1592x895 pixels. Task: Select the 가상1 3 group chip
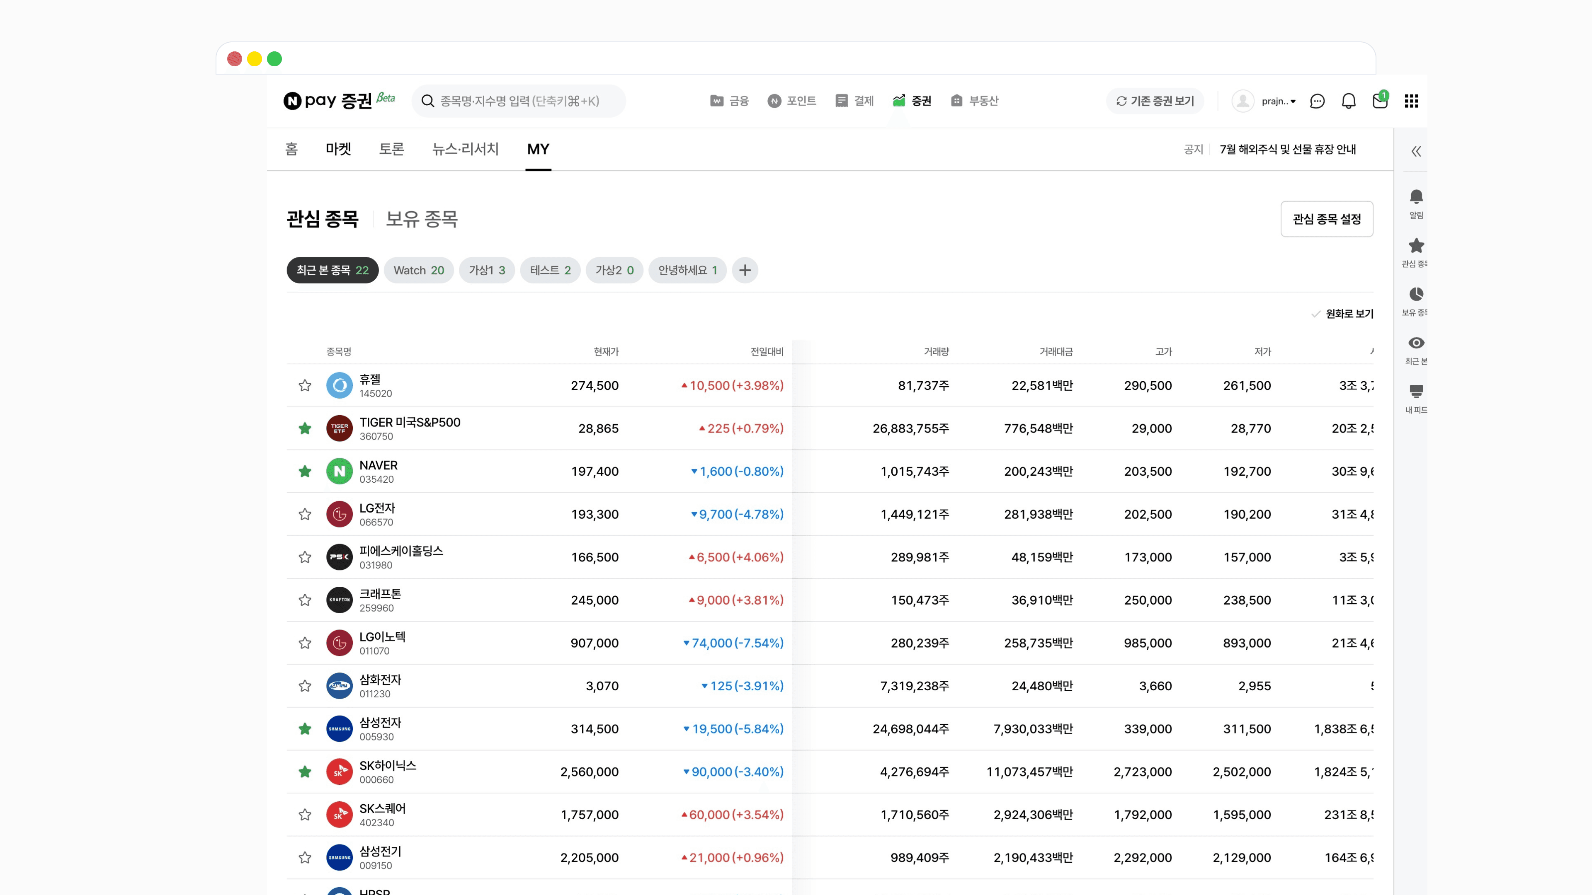click(x=487, y=270)
